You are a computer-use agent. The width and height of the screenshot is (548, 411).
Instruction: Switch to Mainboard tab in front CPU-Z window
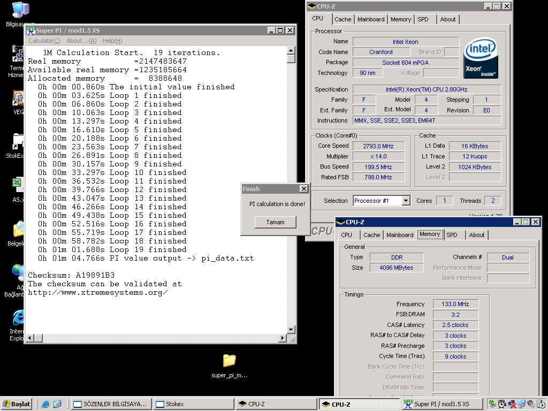pyautogui.click(x=400, y=235)
